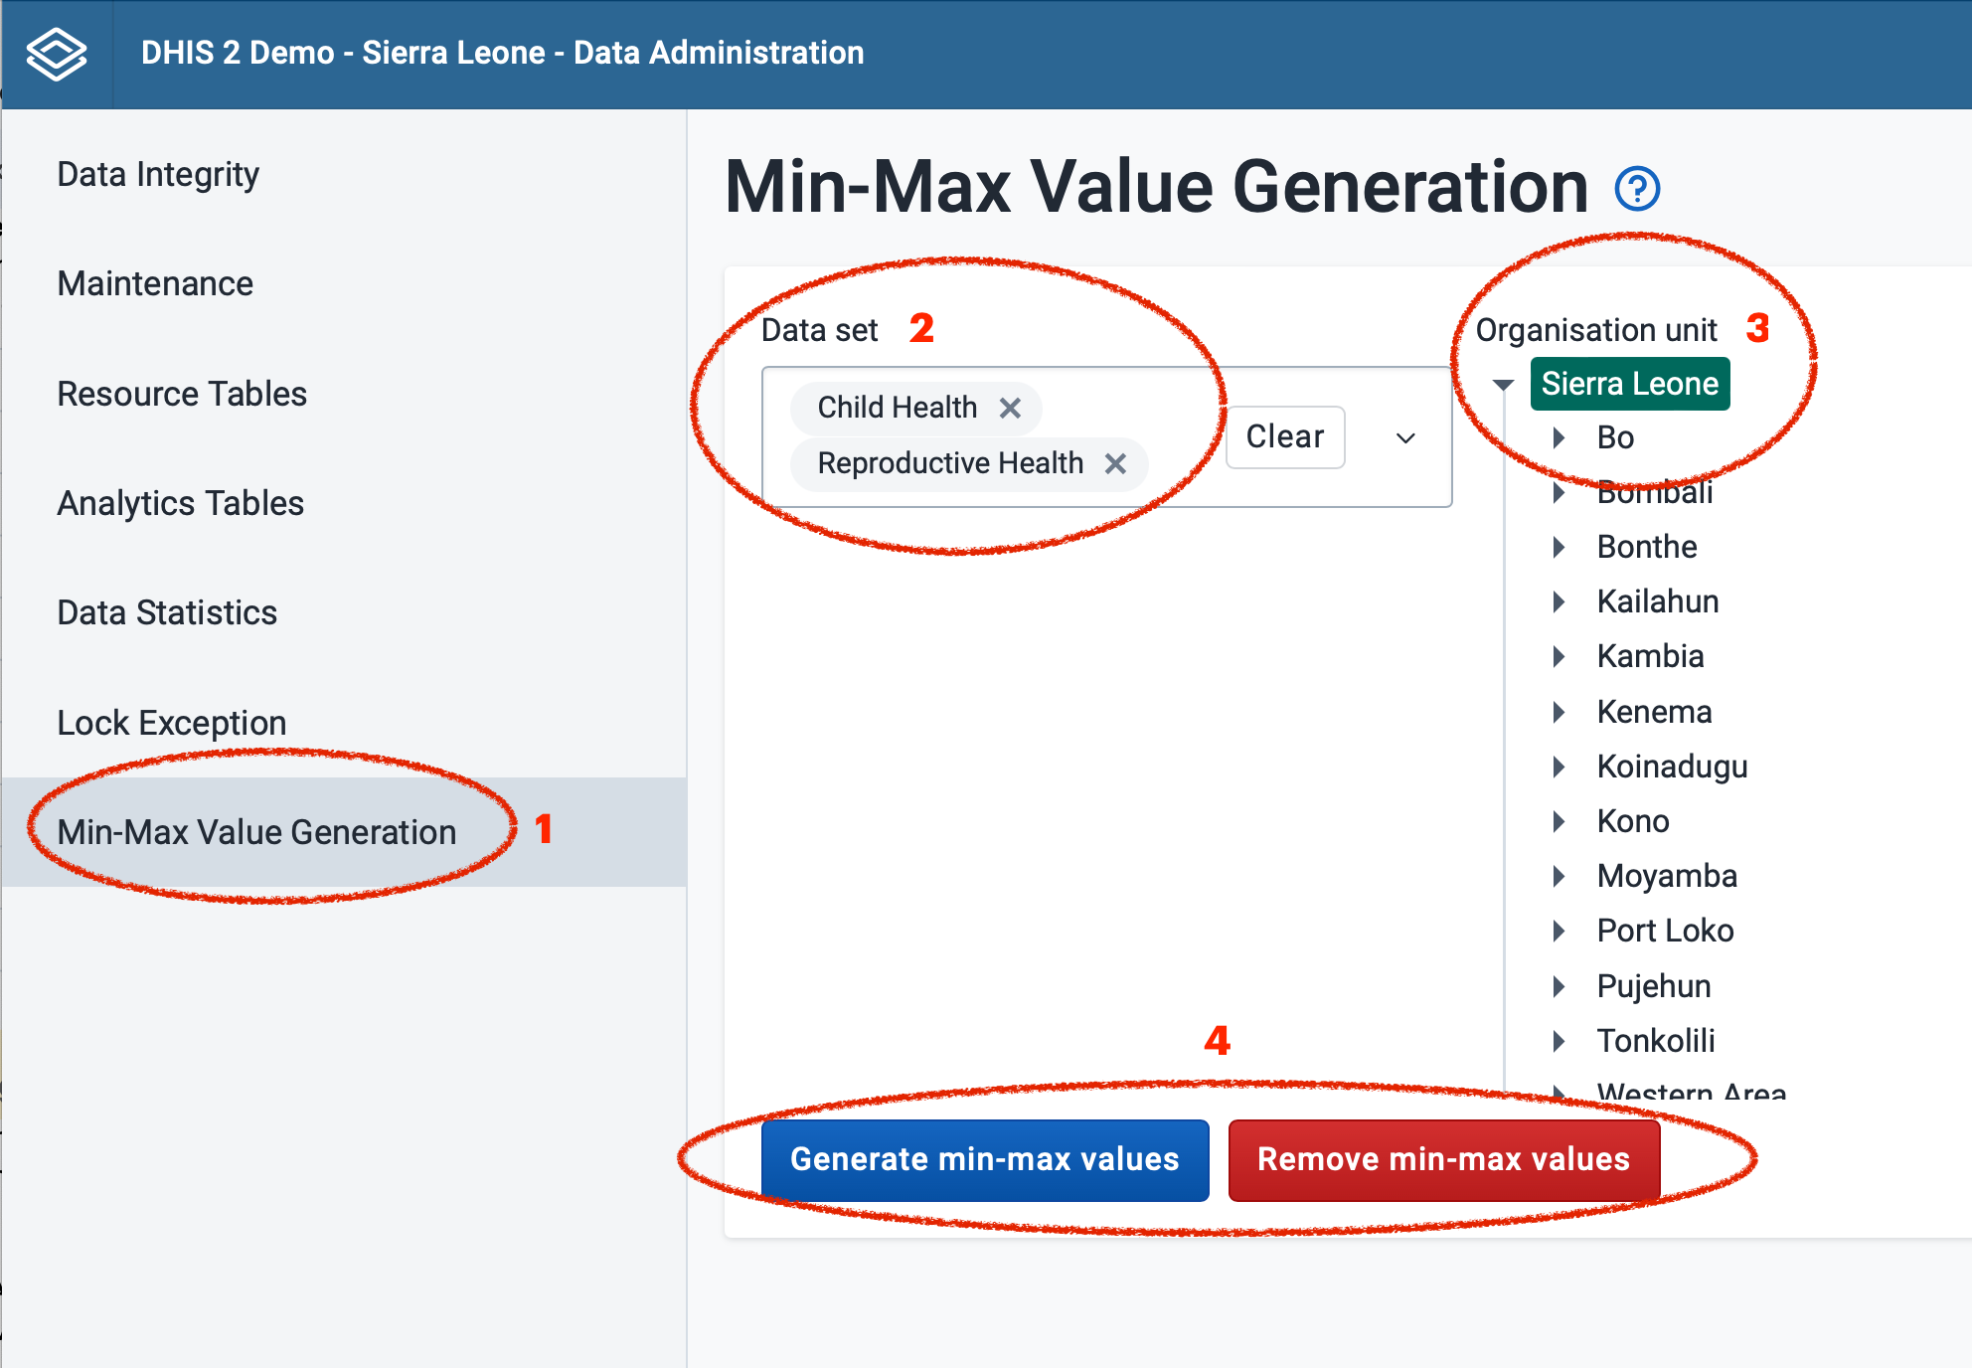Click the Reproductive Health chip label
The width and height of the screenshot is (1972, 1368).
tap(950, 463)
